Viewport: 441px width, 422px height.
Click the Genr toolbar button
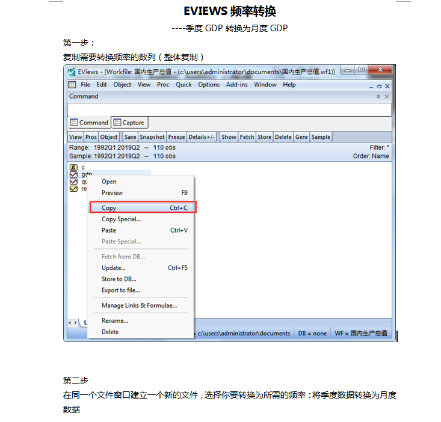(x=301, y=137)
